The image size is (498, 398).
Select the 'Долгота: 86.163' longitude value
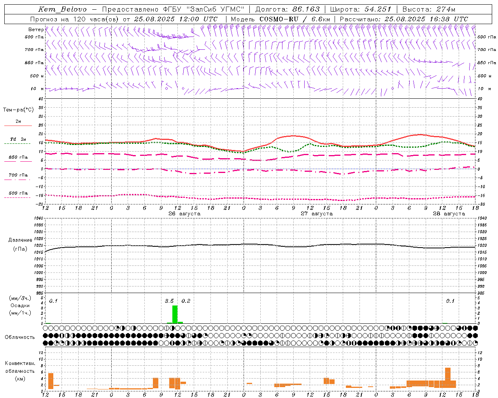288,9
